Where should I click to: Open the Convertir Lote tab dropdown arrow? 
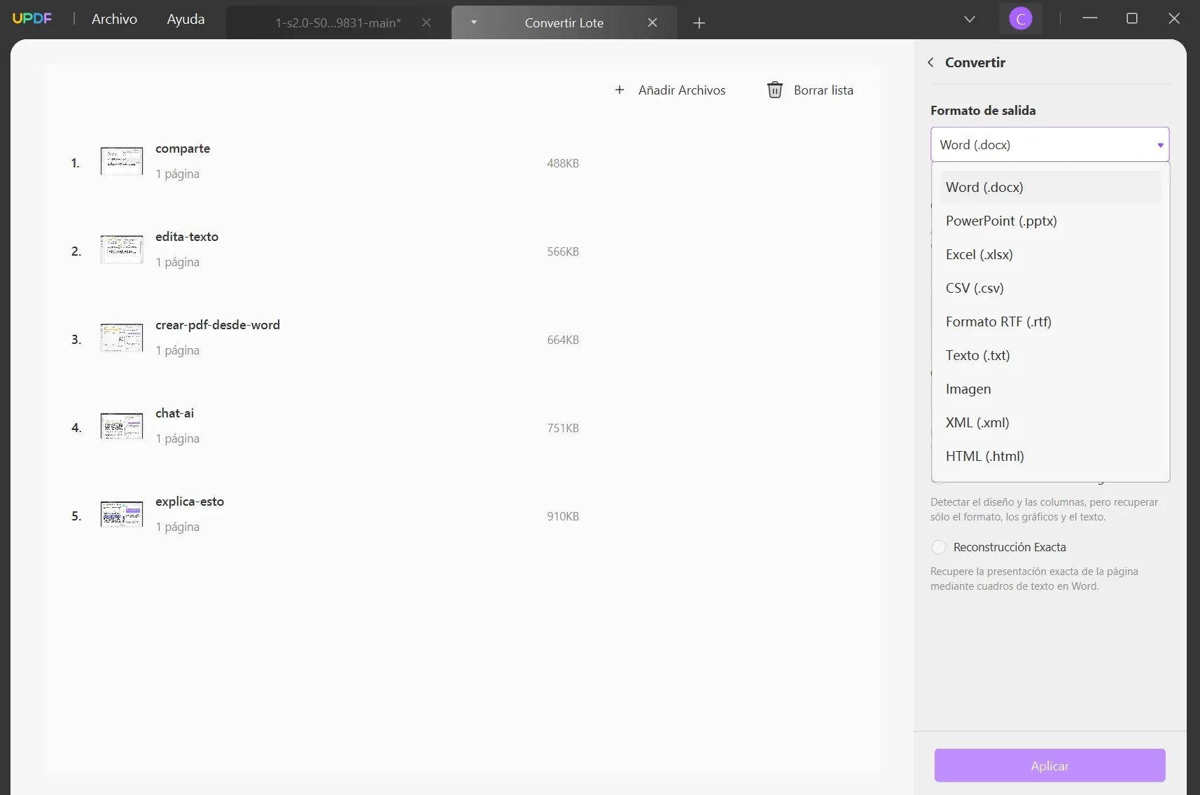coord(474,22)
